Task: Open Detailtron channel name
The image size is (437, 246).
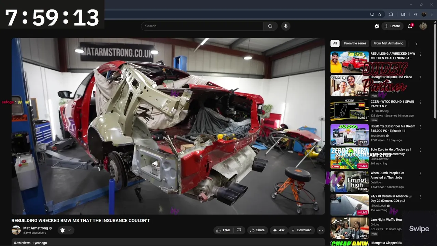Action: pyautogui.click(x=377, y=182)
